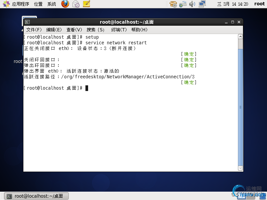Click the software update package tray icon
267x200 pixels.
click(173, 4)
